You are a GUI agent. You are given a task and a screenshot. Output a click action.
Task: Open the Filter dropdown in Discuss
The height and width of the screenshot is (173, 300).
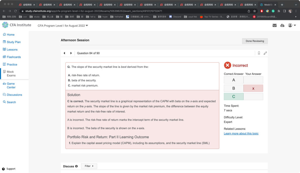coord(89,166)
